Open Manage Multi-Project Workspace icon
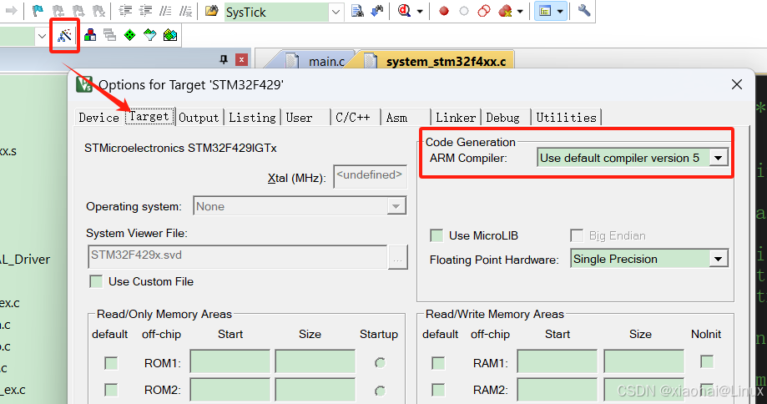The height and width of the screenshot is (404, 767). 110,35
